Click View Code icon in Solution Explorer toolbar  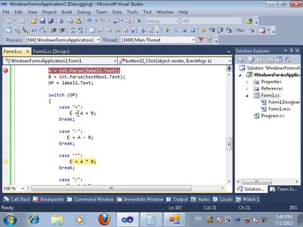(x=271, y=60)
